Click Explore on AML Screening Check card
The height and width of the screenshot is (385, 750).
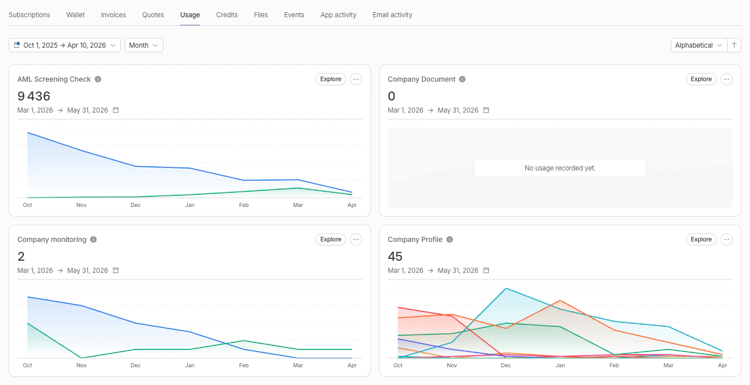[331, 79]
